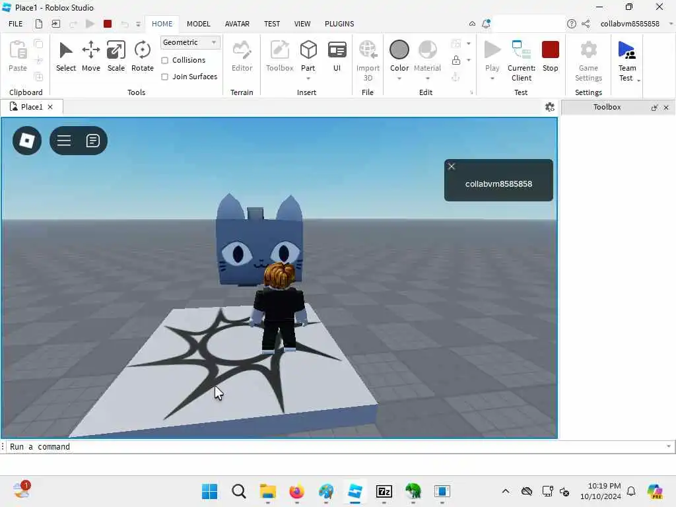
Task: Click the notifications bell icon
Action: pos(486,24)
